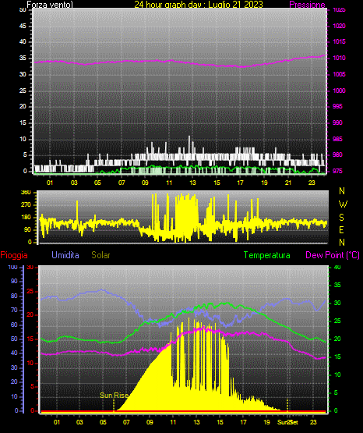The height and width of the screenshot is (433, 363).
Task: Select the blue "Umidita" legend label
Action: click(65, 255)
